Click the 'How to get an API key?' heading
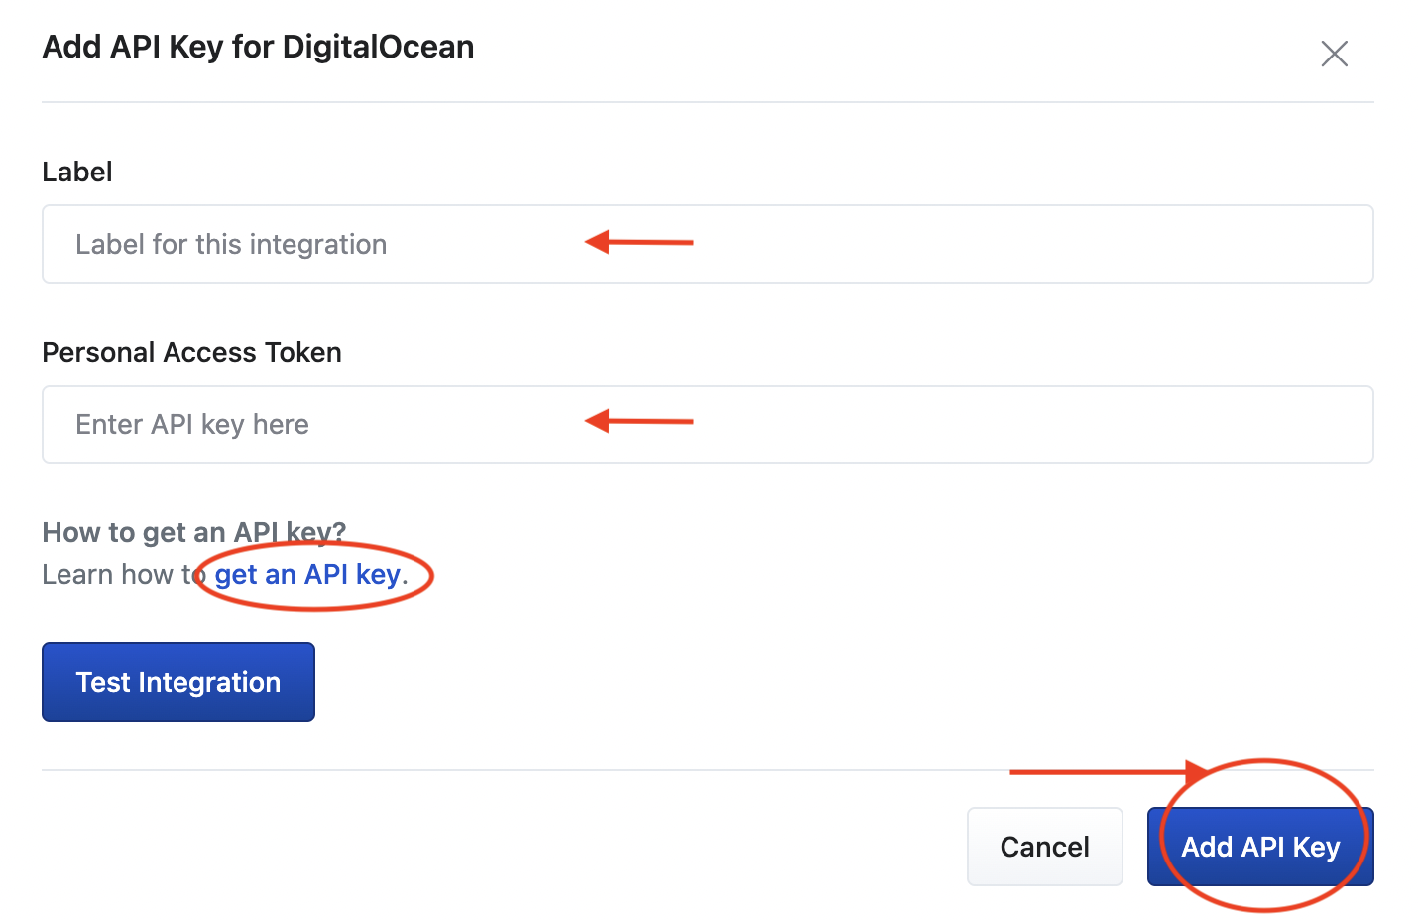Screen dimensions: 1418x920 pyautogui.click(x=193, y=532)
